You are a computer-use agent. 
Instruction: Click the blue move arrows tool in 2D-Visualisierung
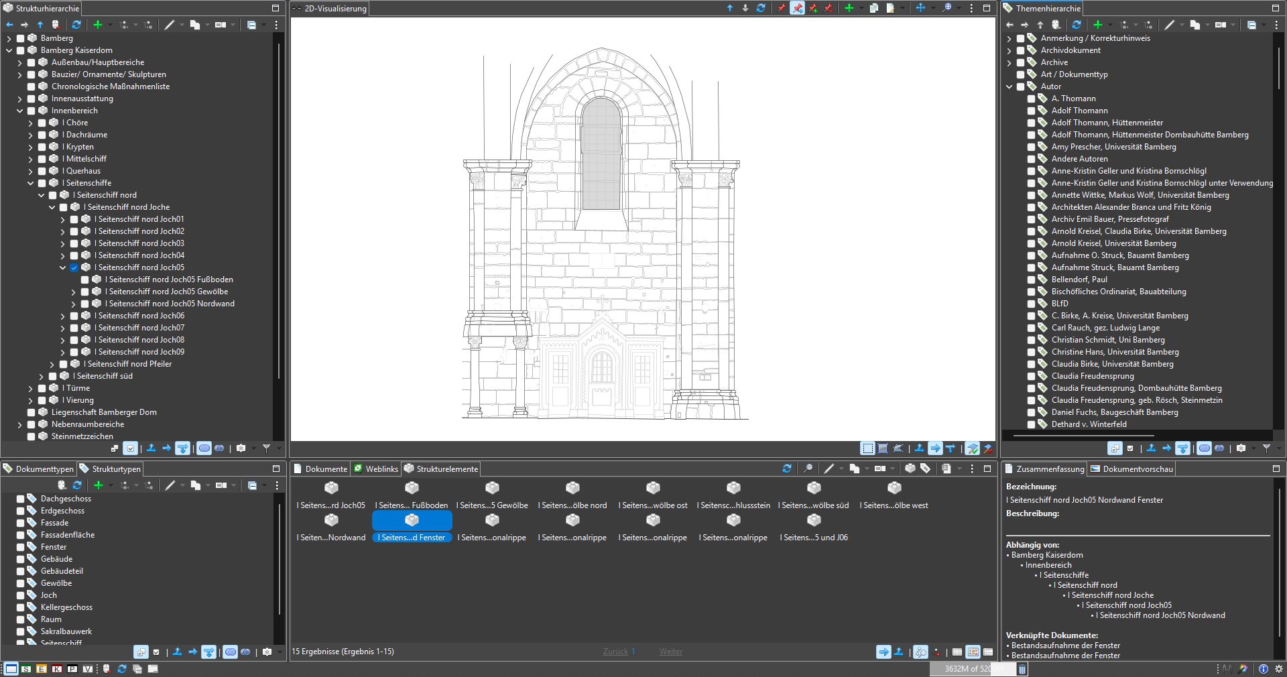tap(920, 8)
